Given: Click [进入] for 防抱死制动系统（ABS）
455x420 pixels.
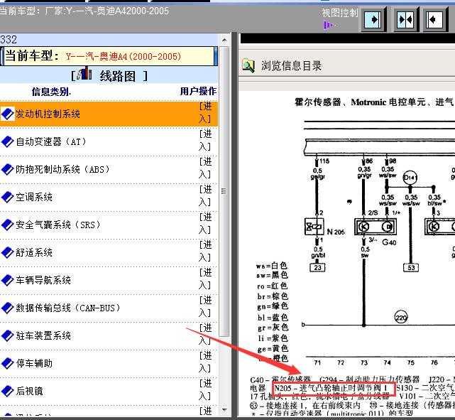Looking at the screenshot, I should pos(205,168).
